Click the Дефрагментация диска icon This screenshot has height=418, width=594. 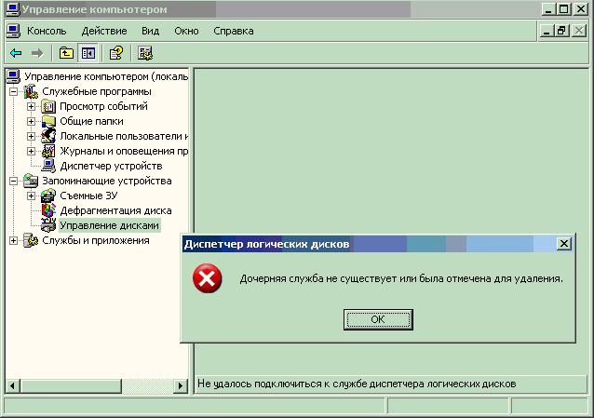48,210
